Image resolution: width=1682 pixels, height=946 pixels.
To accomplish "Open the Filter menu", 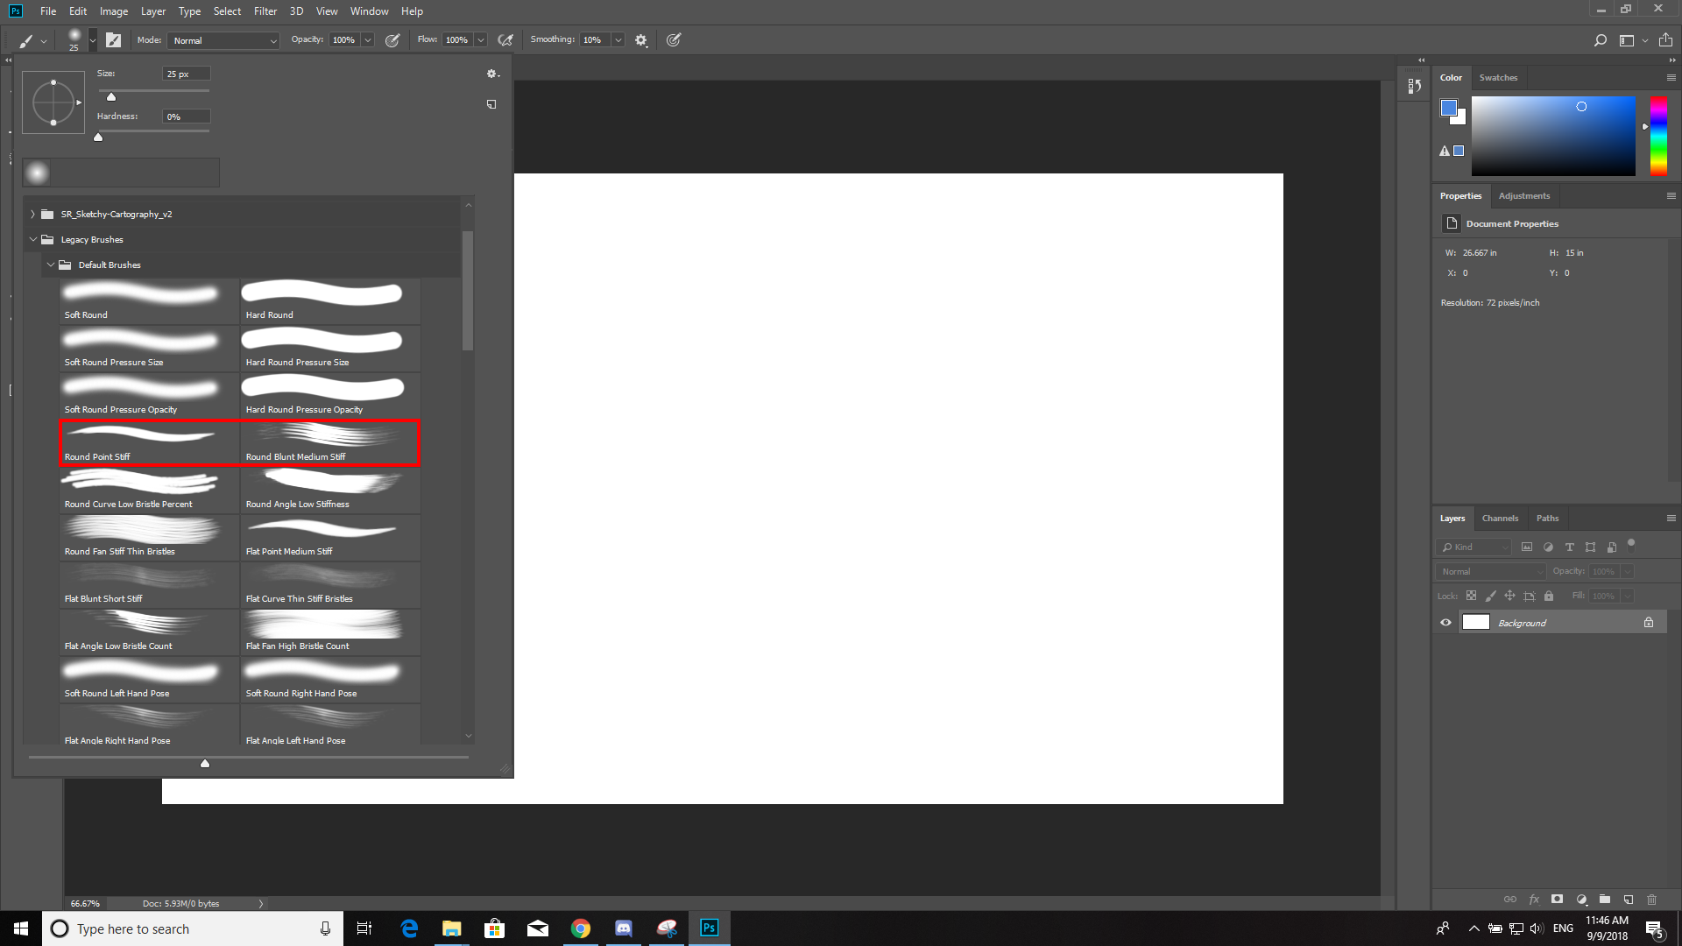I will point(265,11).
